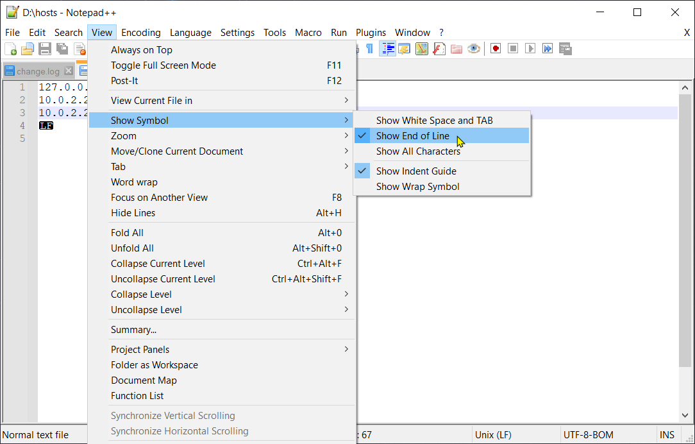
Task: Click scrollbar down arrow in editor
Action: 685,415
